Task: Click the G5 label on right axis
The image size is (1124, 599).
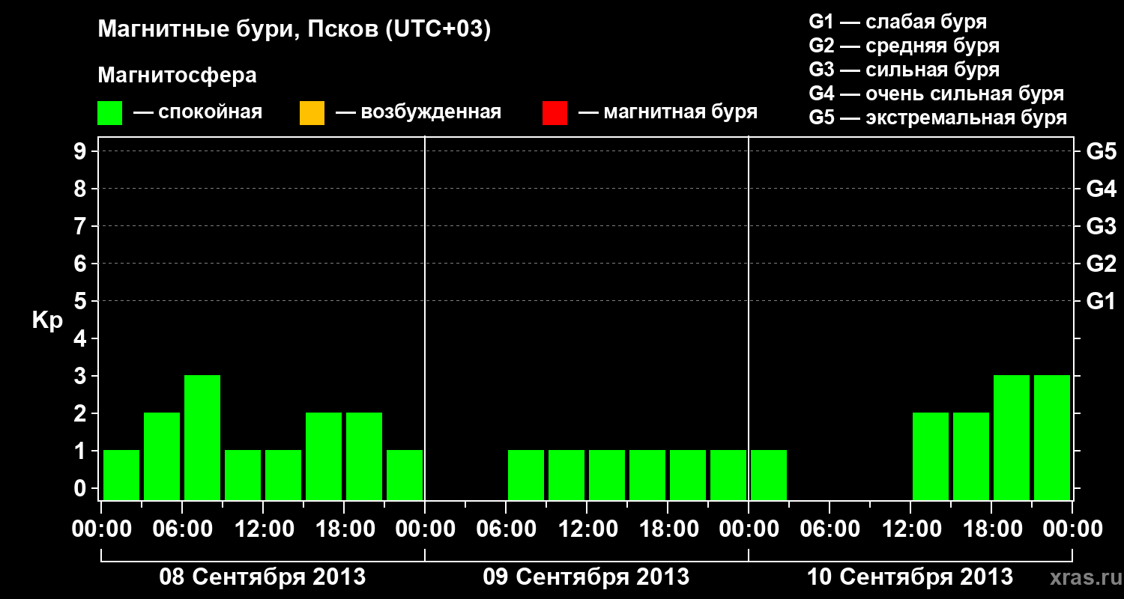Action: 1101,151
